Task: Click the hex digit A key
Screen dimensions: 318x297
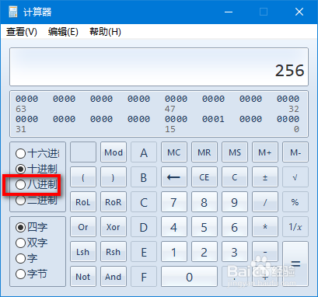Action: (x=144, y=152)
